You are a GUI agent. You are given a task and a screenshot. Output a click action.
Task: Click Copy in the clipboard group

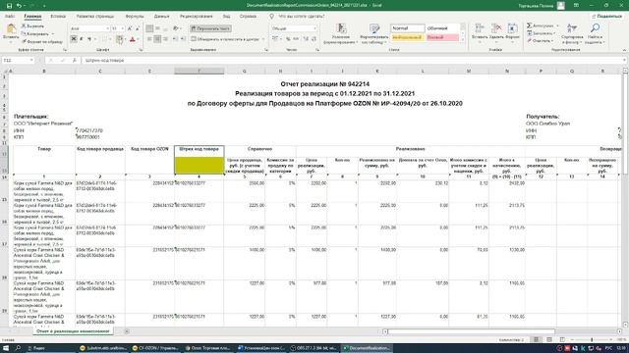coord(35,33)
